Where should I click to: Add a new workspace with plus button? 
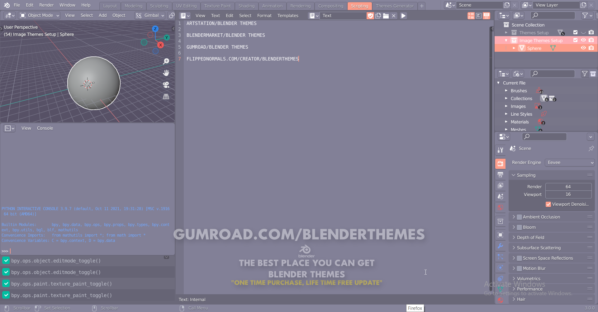click(x=422, y=6)
